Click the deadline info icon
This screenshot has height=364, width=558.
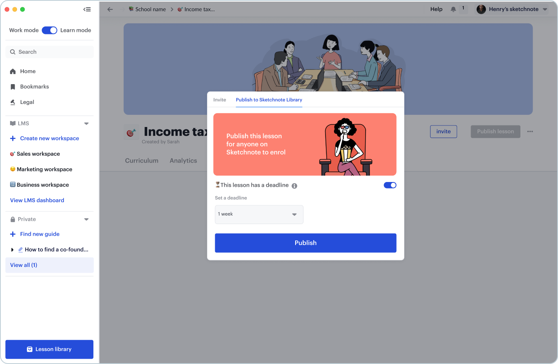294,186
